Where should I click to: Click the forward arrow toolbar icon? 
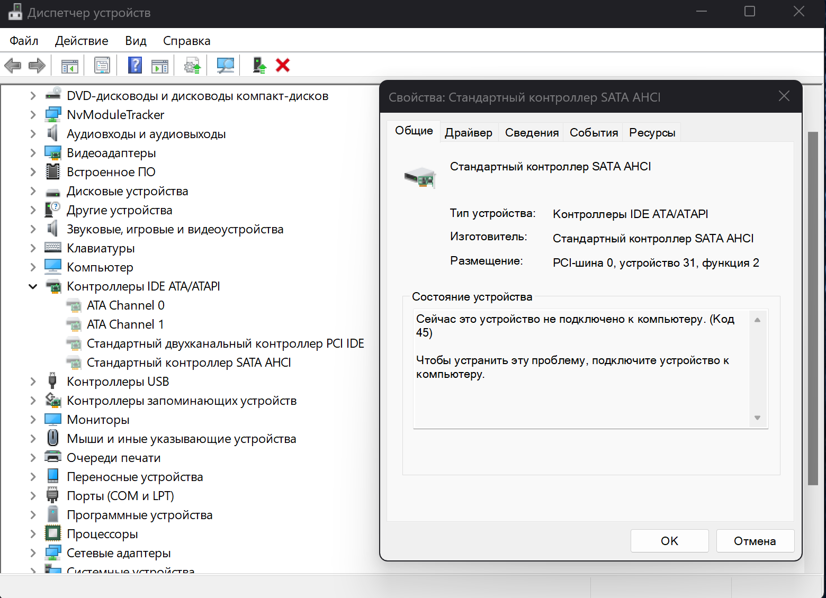[37, 66]
